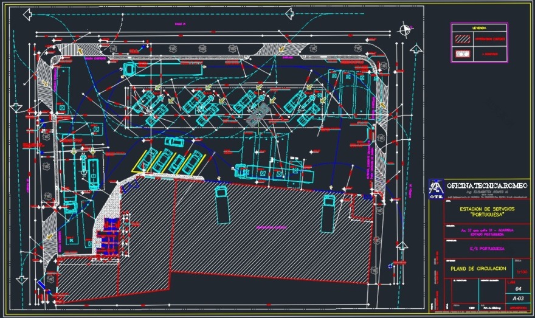
Task: Click the PLANO DE CIRCULACION sheet title
Action: coord(478,268)
